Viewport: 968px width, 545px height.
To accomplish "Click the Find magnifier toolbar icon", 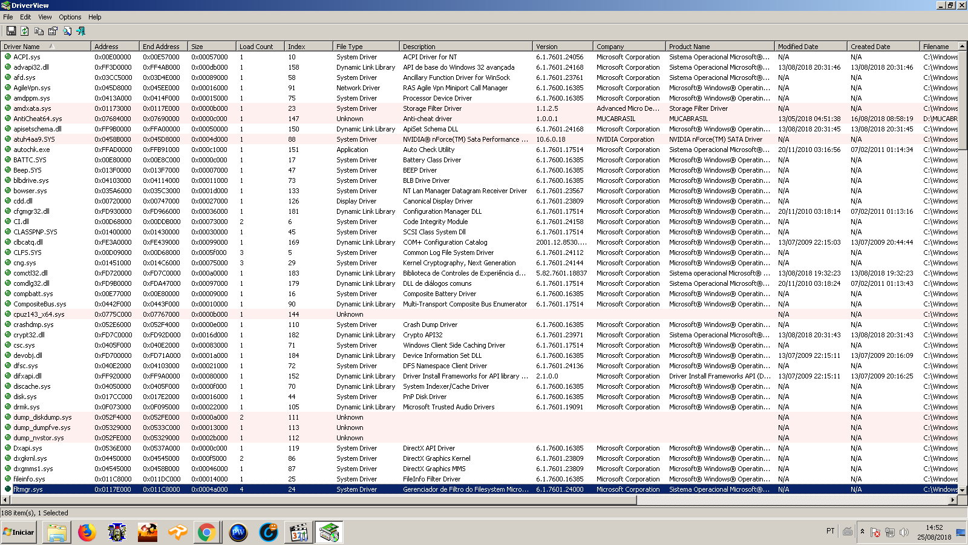I will click(x=67, y=31).
